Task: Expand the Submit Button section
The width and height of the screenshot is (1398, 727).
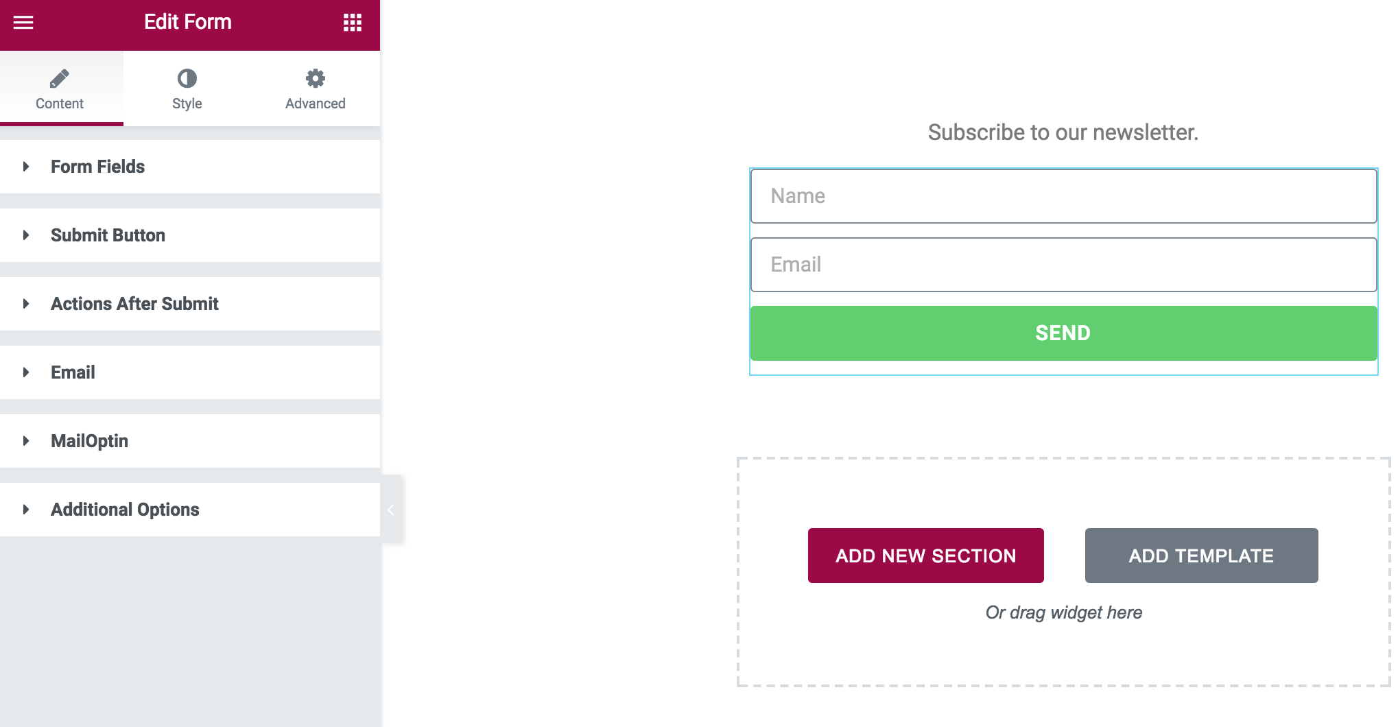Action: (108, 235)
